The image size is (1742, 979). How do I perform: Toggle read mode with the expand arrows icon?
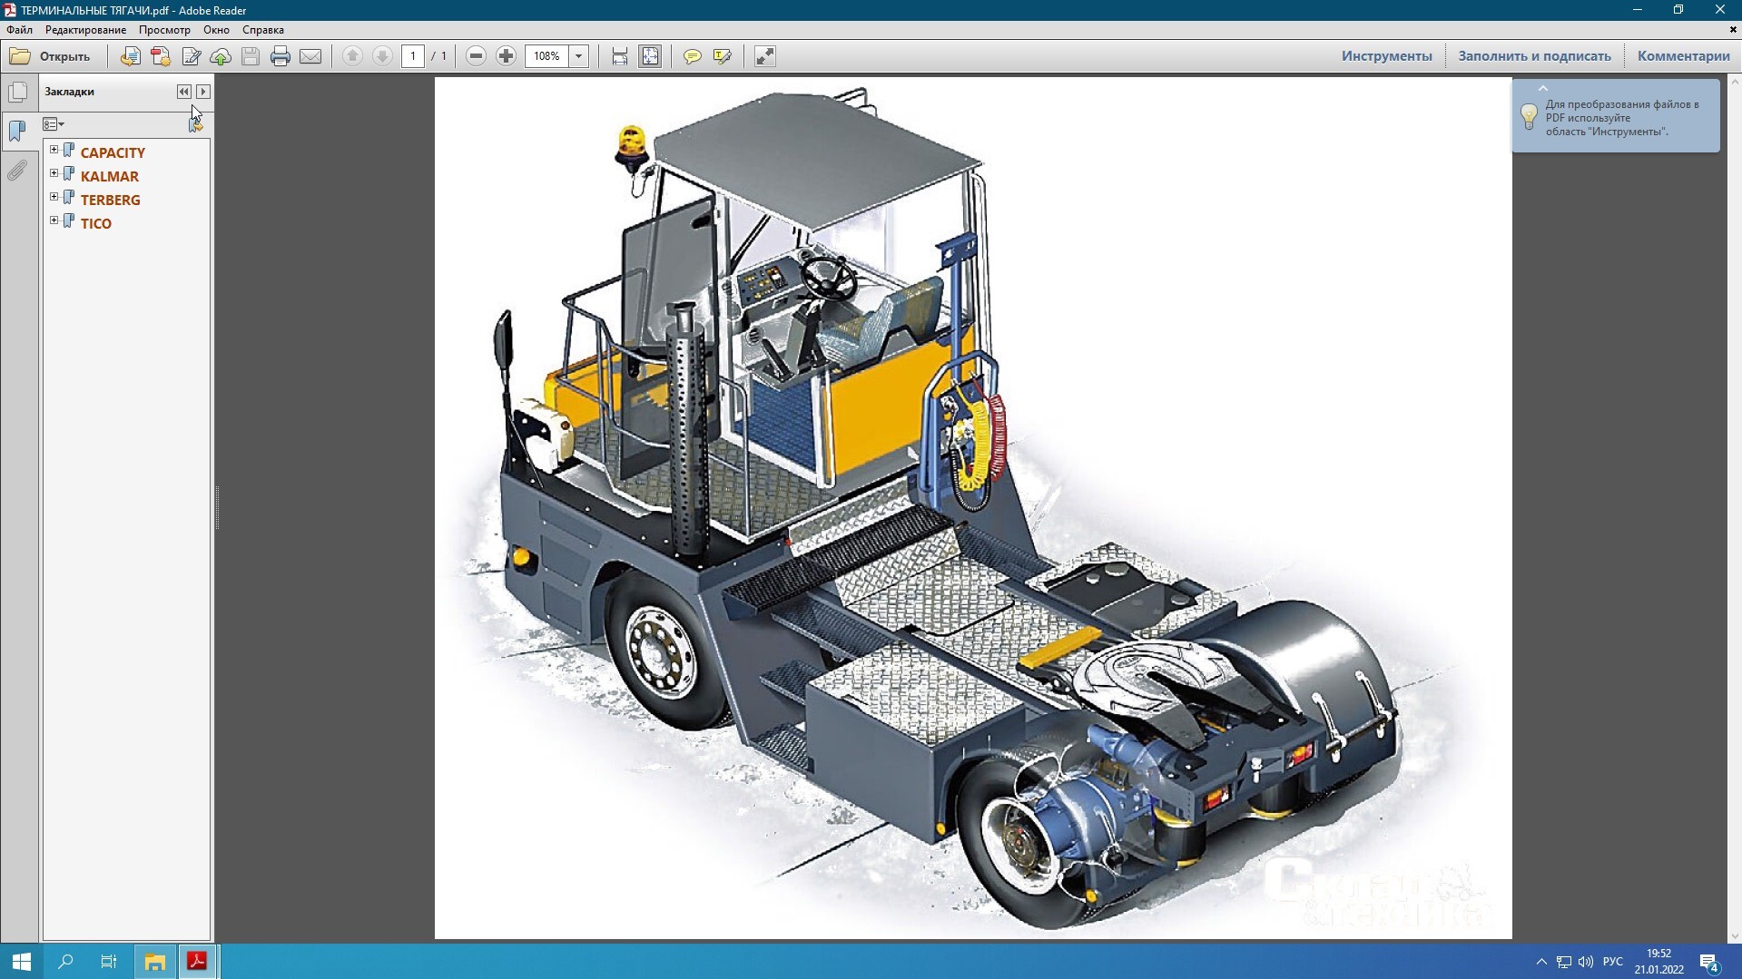click(x=765, y=56)
